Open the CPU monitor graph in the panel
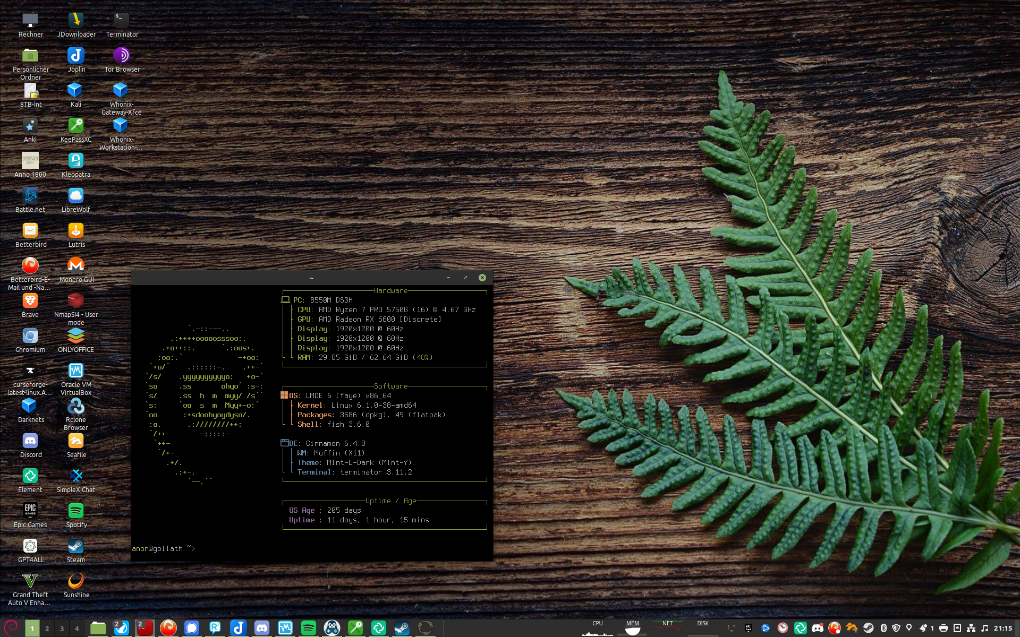This screenshot has width=1020, height=637. coord(597,628)
